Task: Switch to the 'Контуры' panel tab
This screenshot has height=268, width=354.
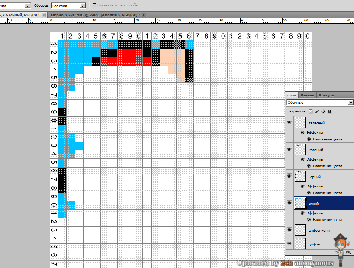Action: click(326, 95)
